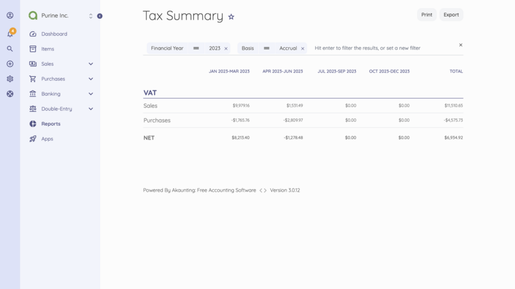Click the Banking bank-building icon

click(x=32, y=94)
